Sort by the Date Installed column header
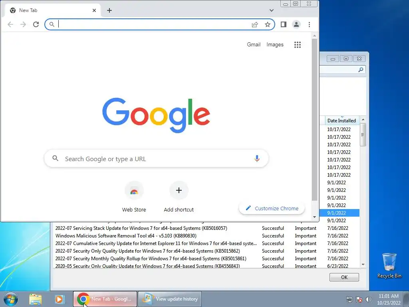The image size is (409, 307). click(x=341, y=121)
